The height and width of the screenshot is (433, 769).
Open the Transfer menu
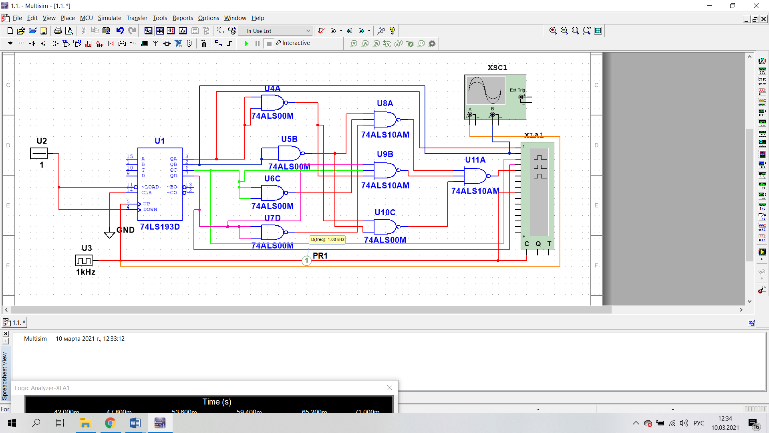137,18
